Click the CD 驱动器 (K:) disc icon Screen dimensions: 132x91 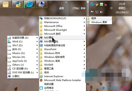[x=9, y=69]
